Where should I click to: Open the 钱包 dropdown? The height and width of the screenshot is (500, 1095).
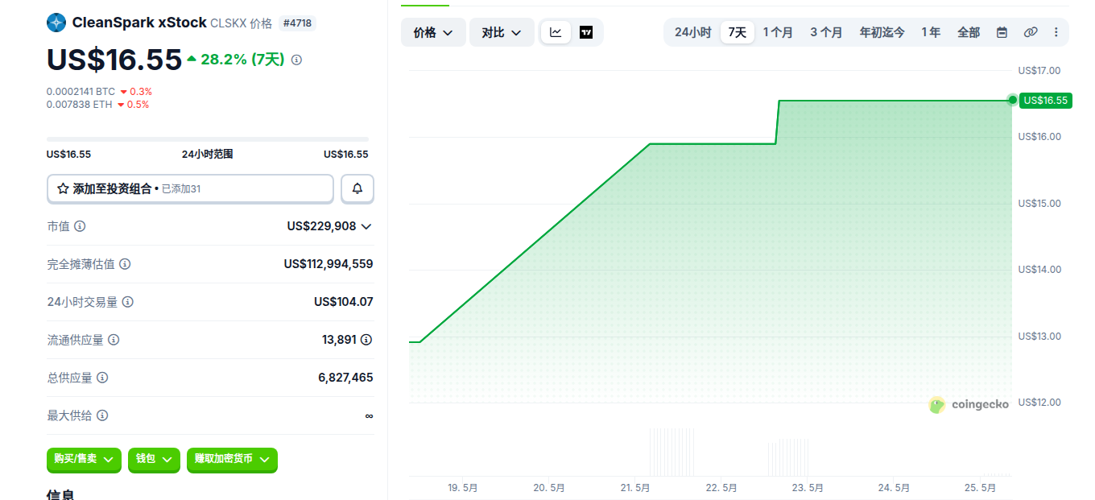154,459
